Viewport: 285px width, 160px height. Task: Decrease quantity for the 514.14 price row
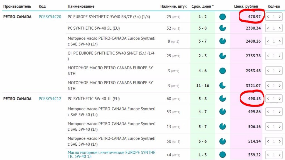[268, 141]
